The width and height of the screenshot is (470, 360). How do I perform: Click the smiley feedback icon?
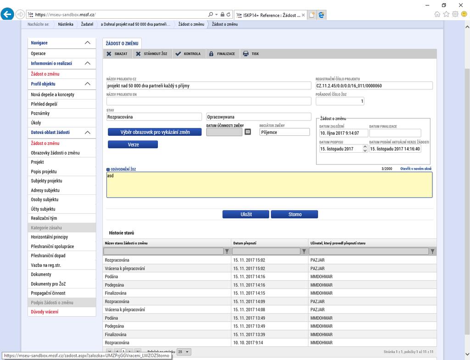point(464,14)
